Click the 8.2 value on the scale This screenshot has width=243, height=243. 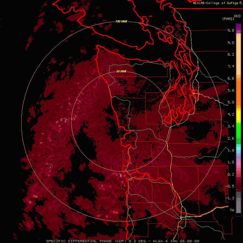coord(231,54)
